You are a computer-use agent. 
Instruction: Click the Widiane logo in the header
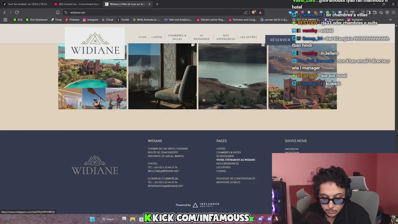(95, 43)
